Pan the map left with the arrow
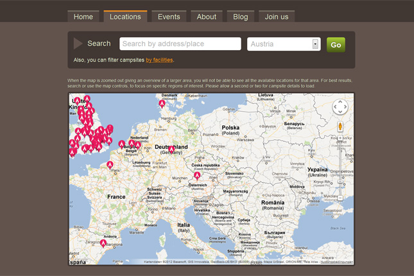This screenshot has width=414, height=276. coord(335,107)
